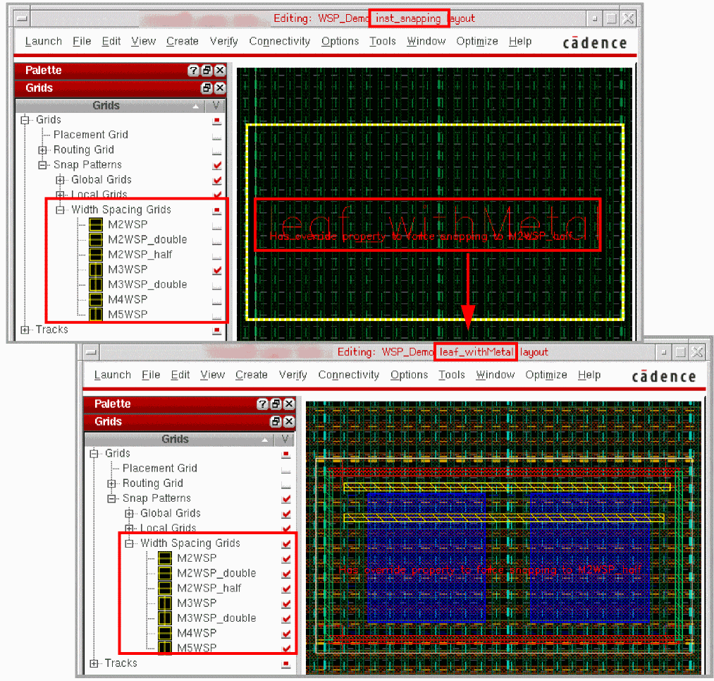Undock Palette panel in leaf_withMetal window

click(x=276, y=404)
